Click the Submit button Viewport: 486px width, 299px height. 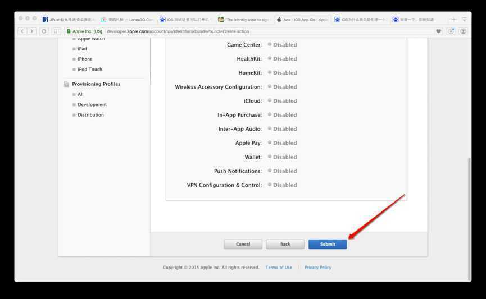[328, 244]
